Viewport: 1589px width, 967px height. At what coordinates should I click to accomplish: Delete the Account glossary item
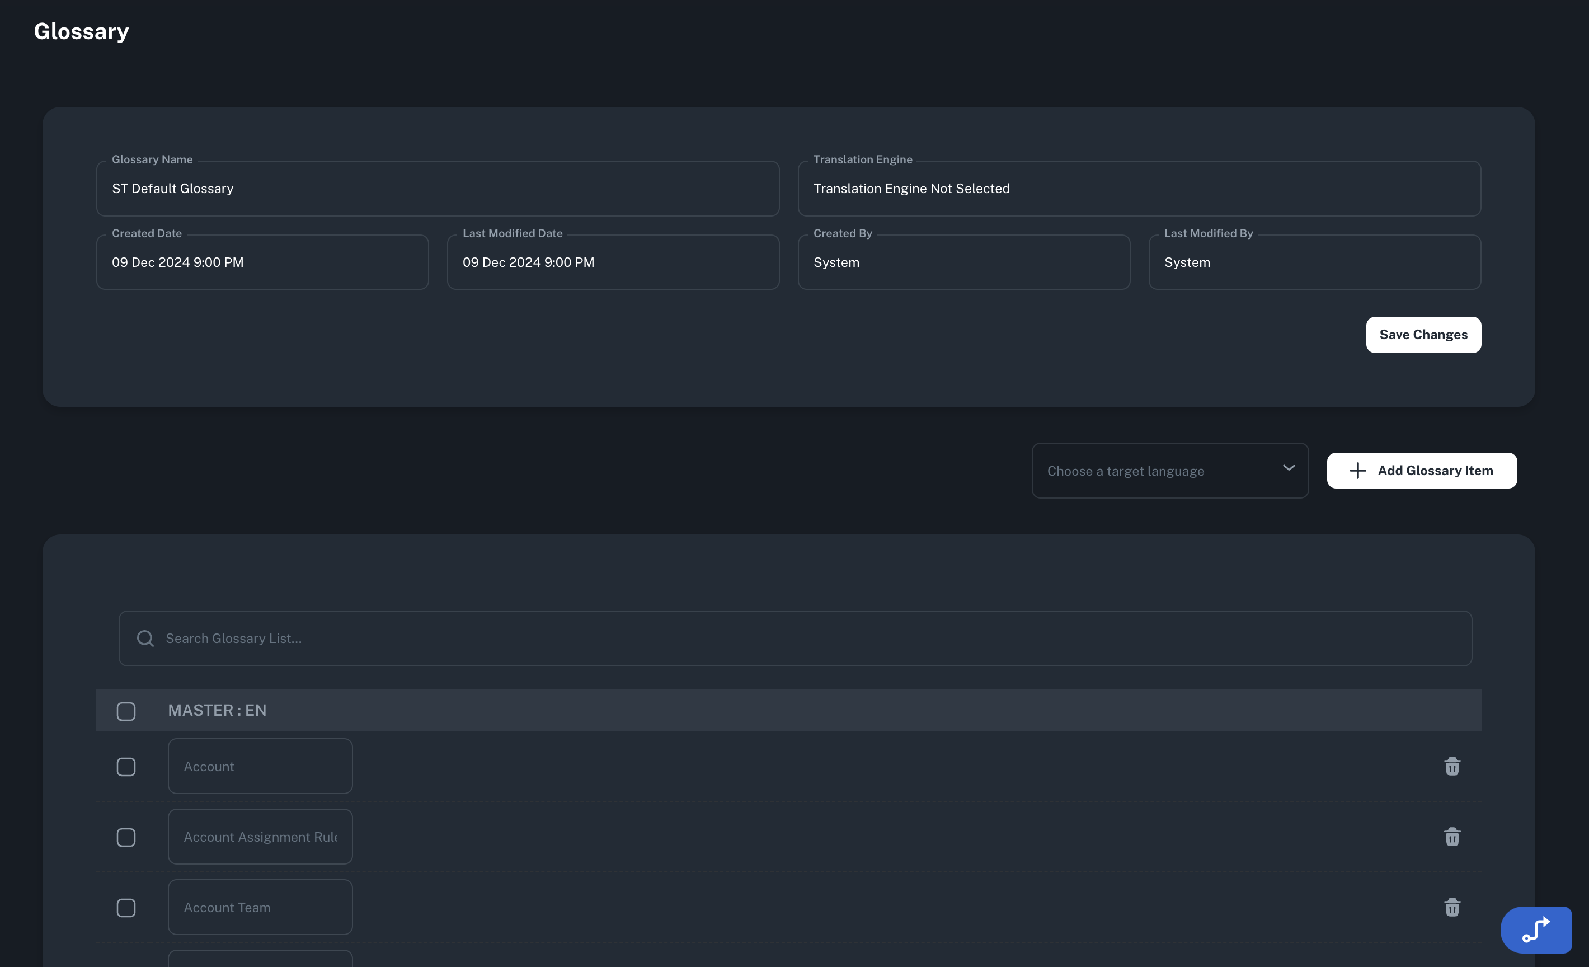[1451, 766]
